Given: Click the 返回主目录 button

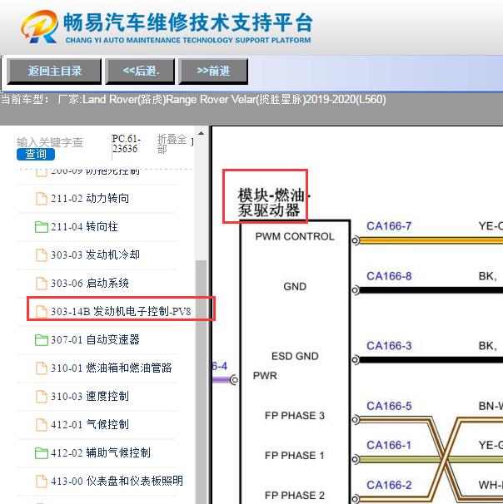Looking at the screenshot, I should [54, 72].
